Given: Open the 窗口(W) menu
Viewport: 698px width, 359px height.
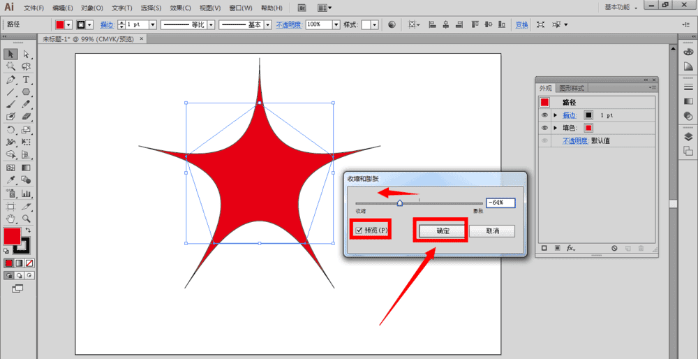Looking at the screenshot, I should tap(241, 8).
